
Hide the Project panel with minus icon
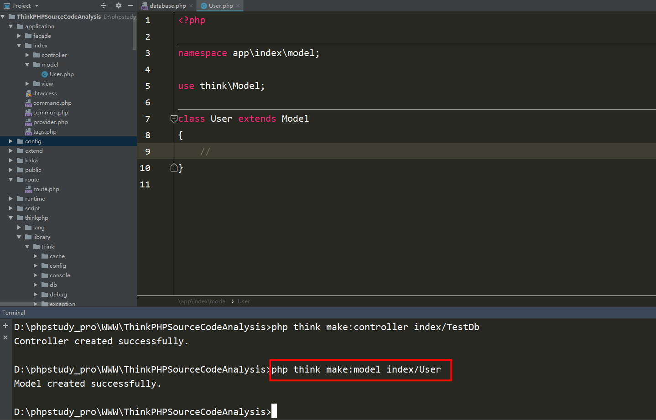click(130, 5)
